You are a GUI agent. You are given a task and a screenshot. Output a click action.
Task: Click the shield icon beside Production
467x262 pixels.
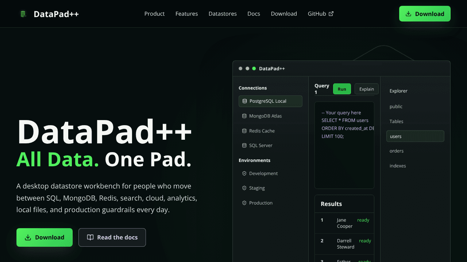pos(244,203)
